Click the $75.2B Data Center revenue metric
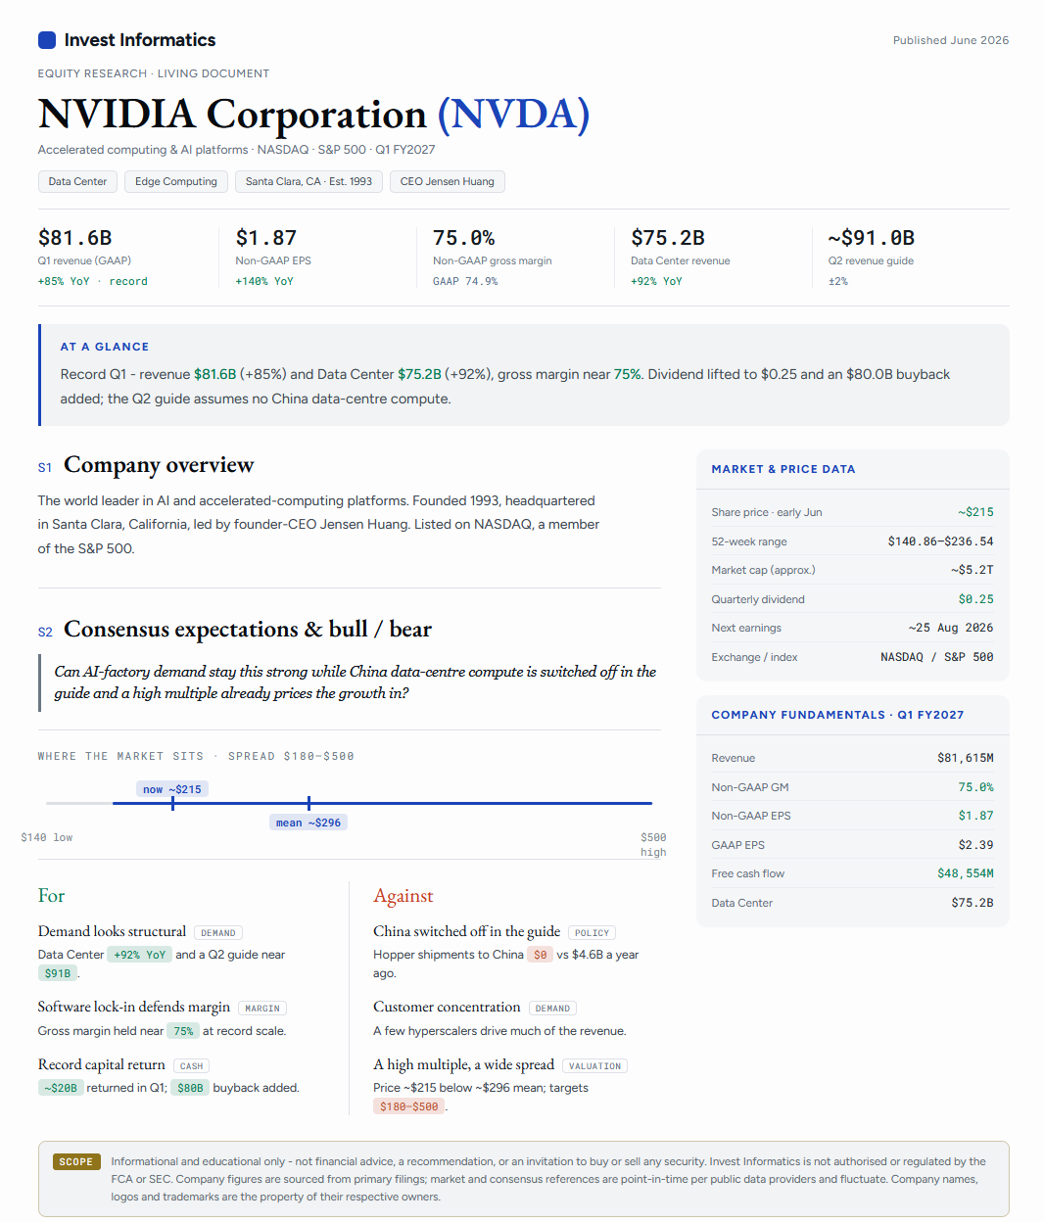This screenshot has height=1222, width=1044. pos(668,238)
